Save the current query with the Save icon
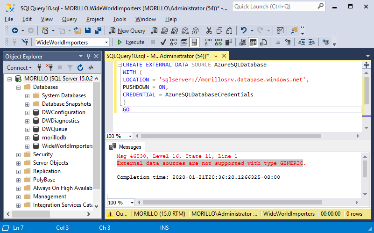The width and height of the screenshot is (374, 233). [88, 30]
